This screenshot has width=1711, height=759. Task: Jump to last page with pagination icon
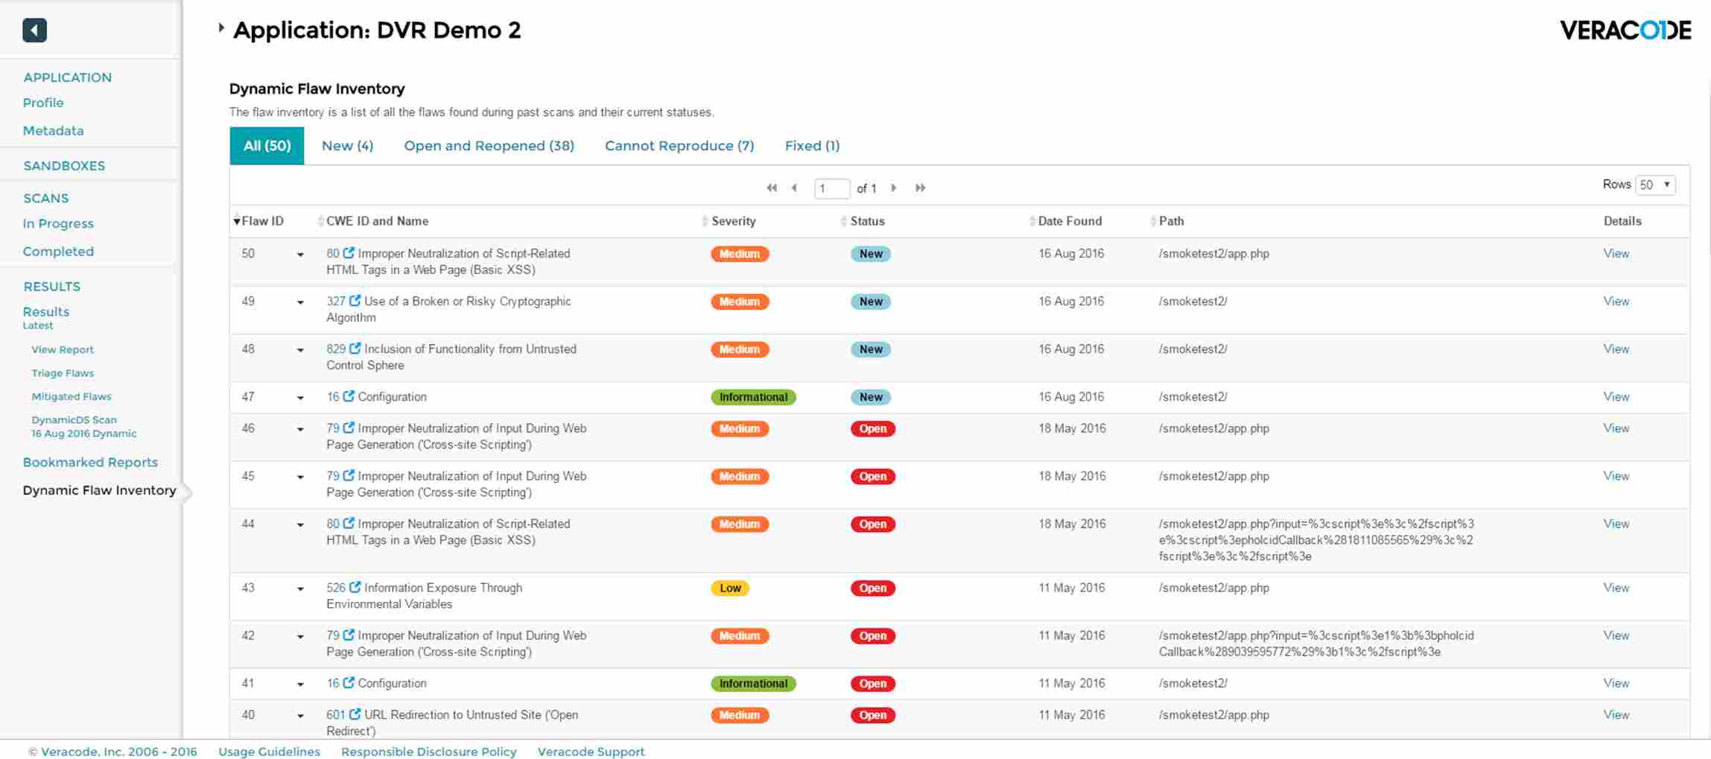coord(921,188)
